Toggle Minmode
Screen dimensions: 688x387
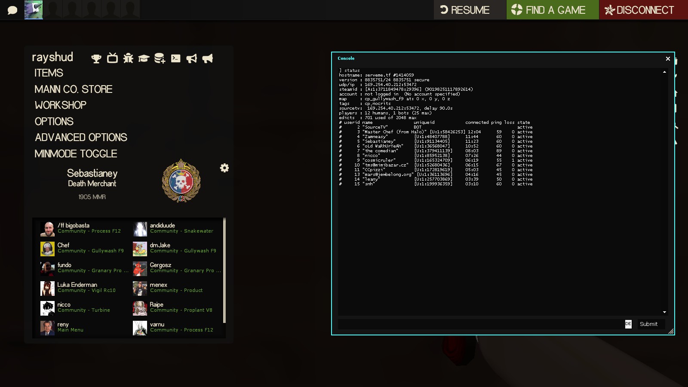[x=76, y=154]
